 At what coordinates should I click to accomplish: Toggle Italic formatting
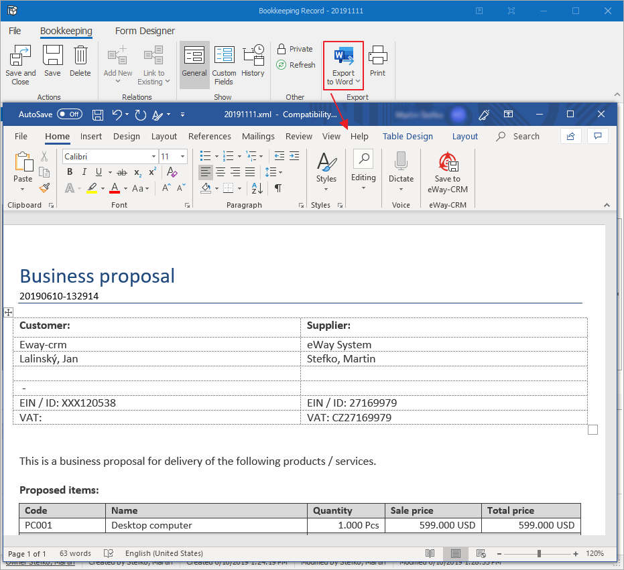coord(84,172)
